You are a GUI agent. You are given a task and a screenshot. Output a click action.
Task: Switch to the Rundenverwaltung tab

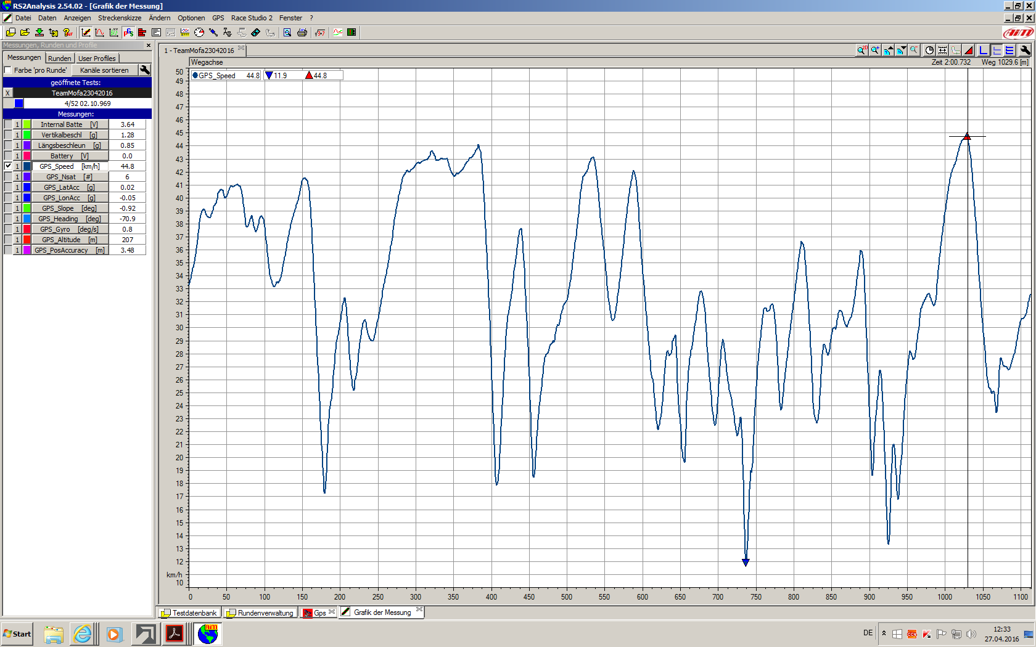point(261,613)
